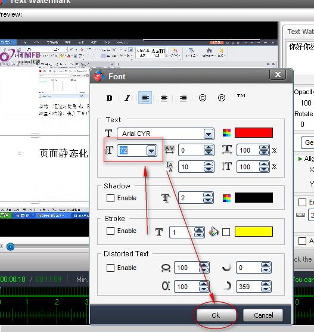Adjust stroke width stepper showing 1
This screenshot has width=314, height=332.
point(199,232)
